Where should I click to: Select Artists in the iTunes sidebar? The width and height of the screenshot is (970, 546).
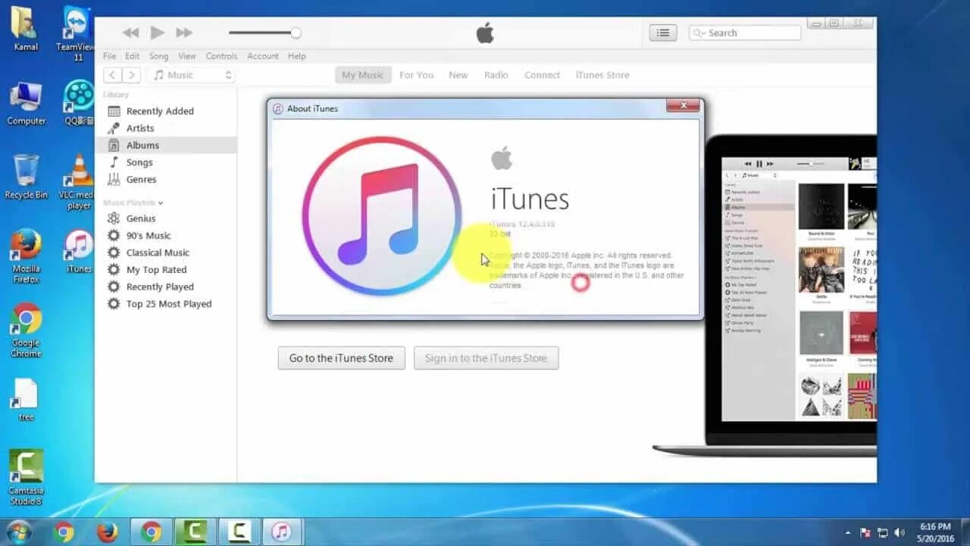click(141, 127)
